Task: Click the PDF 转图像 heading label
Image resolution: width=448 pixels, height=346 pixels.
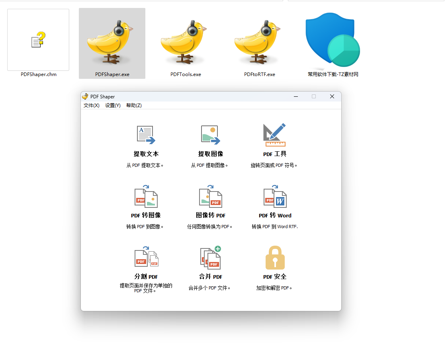Action: point(146,215)
